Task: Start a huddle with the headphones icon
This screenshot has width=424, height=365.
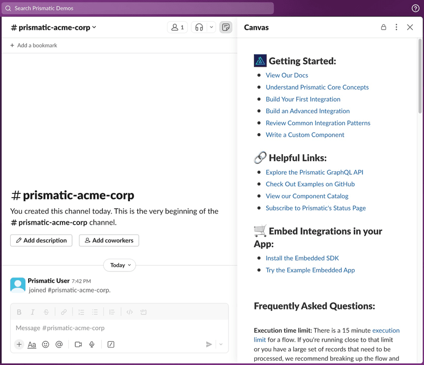Action: point(199,28)
